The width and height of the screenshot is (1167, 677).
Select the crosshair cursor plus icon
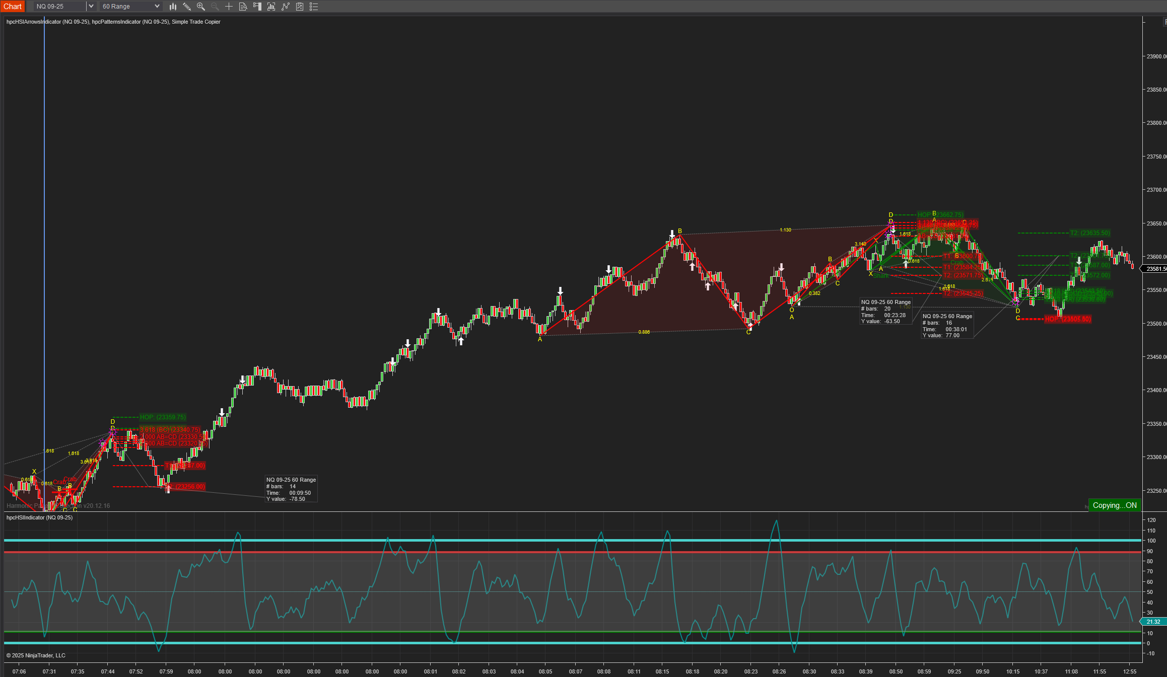tap(229, 7)
